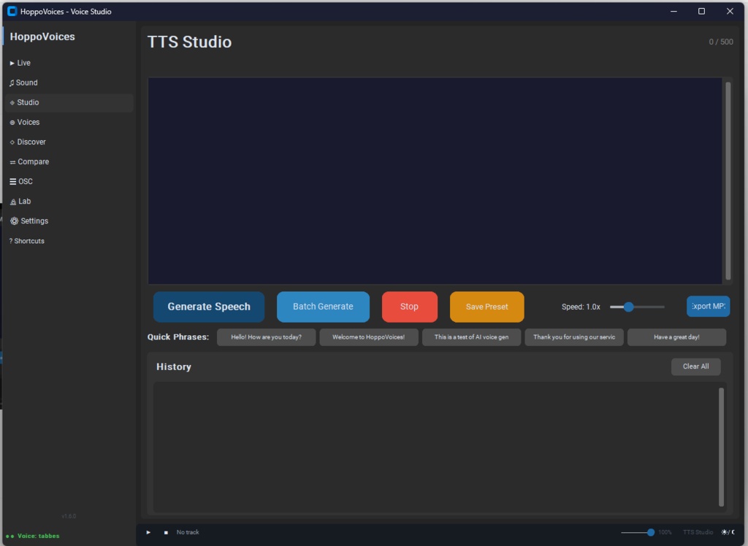
Task: Minimize the HoppoVoices window
Action: pyautogui.click(x=673, y=11)
